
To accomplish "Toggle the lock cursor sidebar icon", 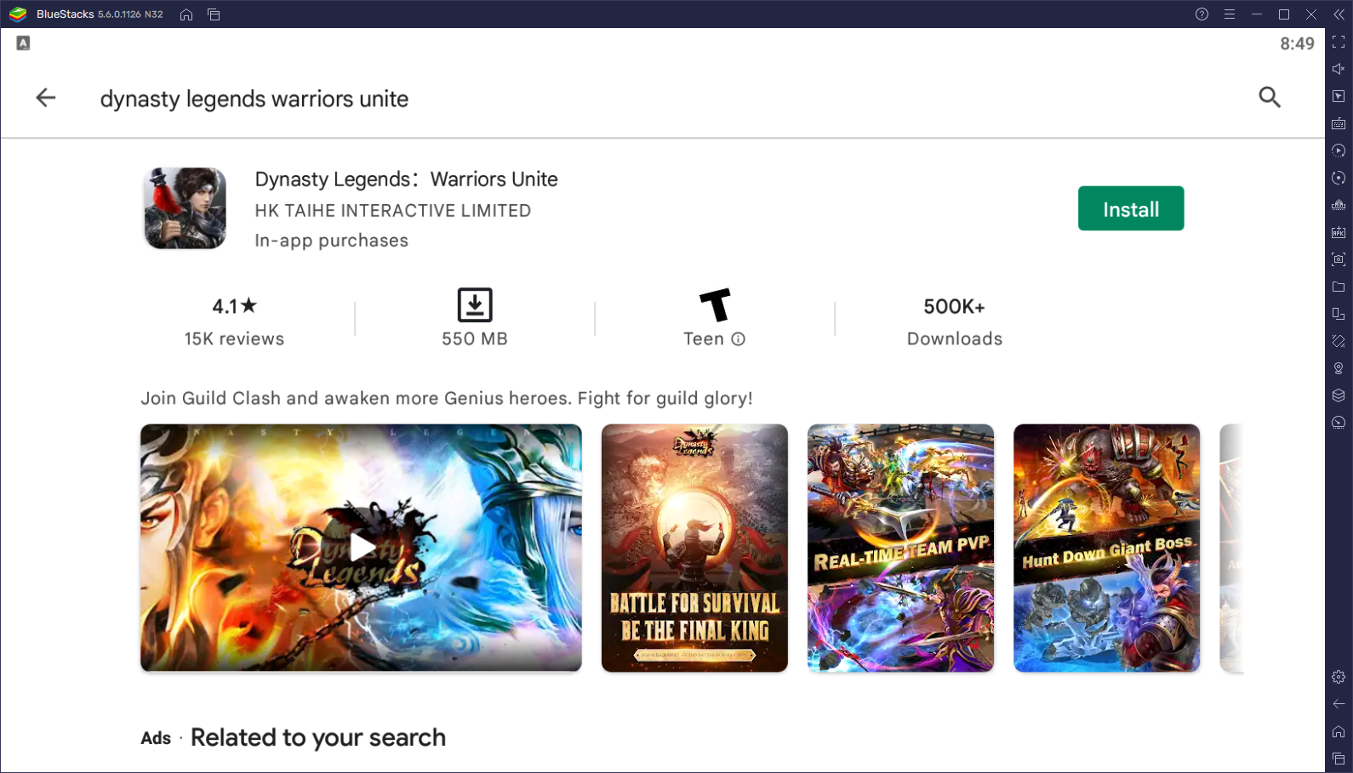I will (x=1339, y=96).
